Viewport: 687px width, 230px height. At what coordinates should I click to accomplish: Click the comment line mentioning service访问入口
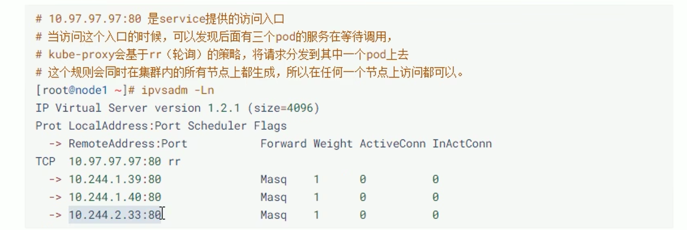click(x=160, y=19)
